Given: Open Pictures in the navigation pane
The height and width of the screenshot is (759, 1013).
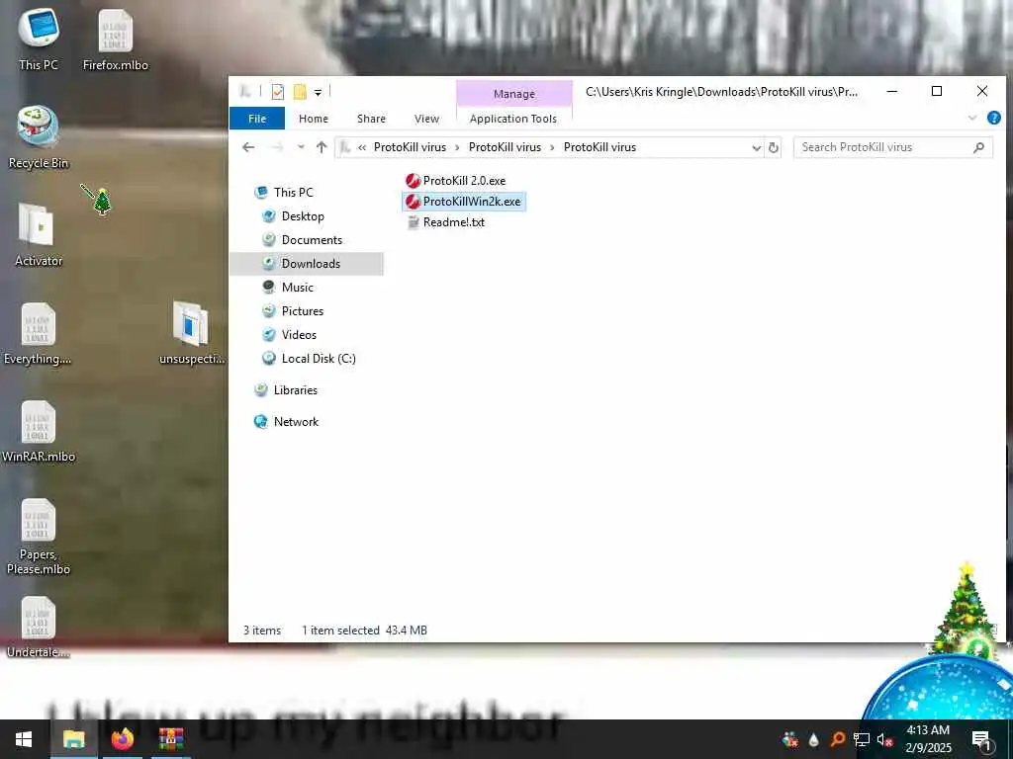Looking at the screenshot, I should click(293, 311).
